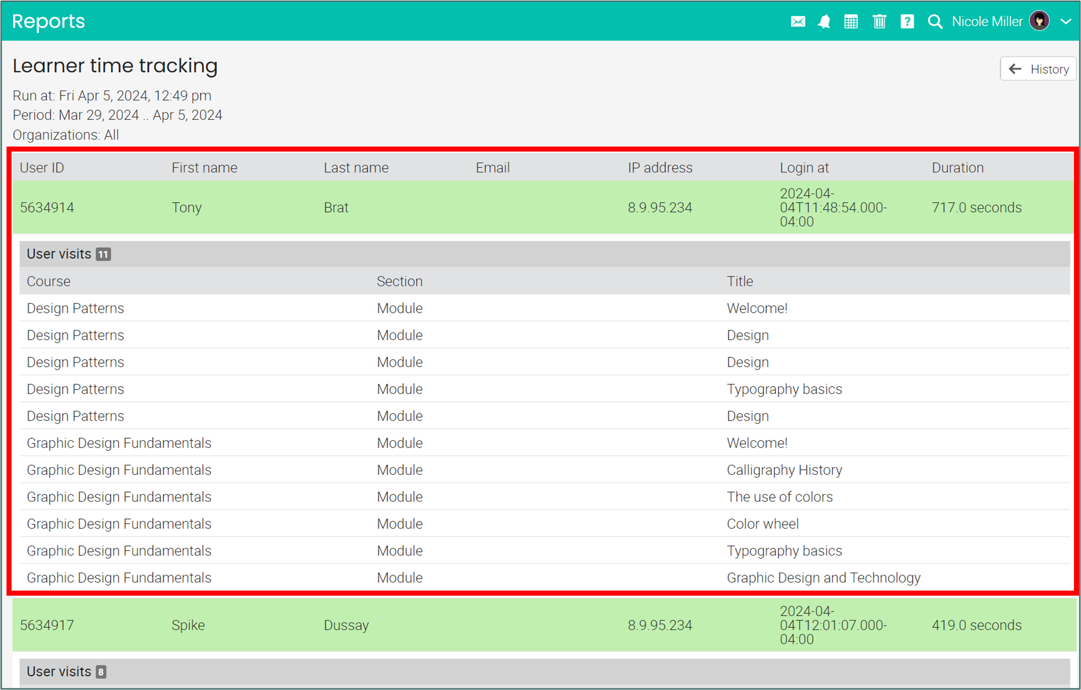Click the Login at column header

pos(804,168)
